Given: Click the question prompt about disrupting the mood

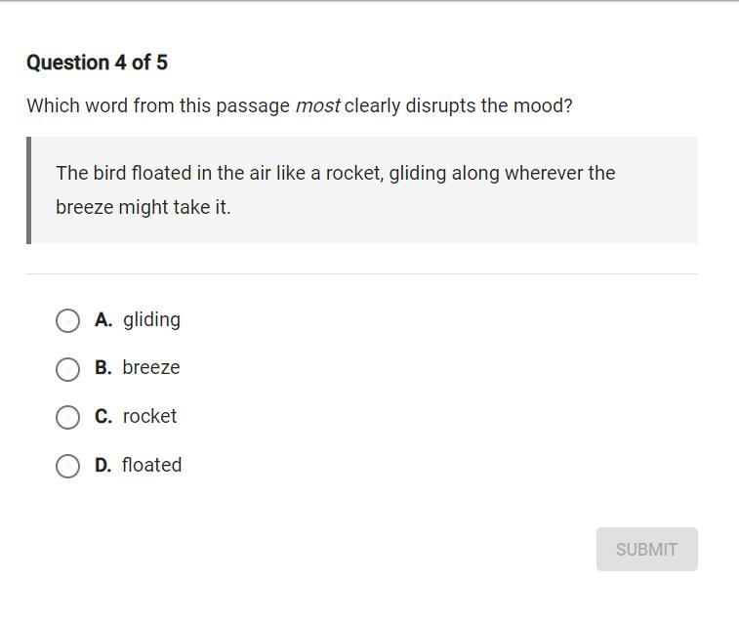Looking at the screenshot, I should click(x=299, y=105).
